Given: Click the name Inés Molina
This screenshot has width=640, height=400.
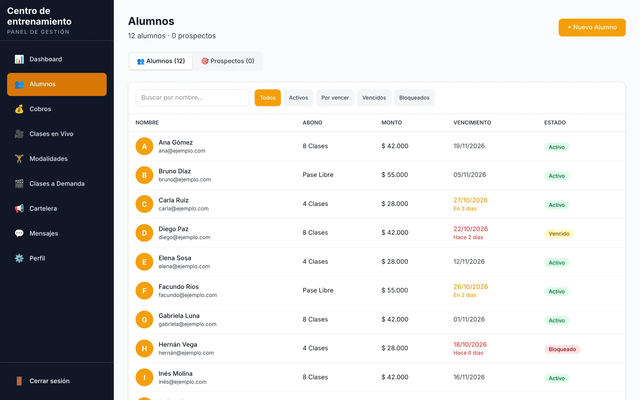Looking at the screenshot, I should coord(175,374).
